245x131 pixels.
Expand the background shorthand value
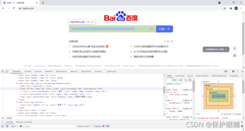click(x=182, y=103)
